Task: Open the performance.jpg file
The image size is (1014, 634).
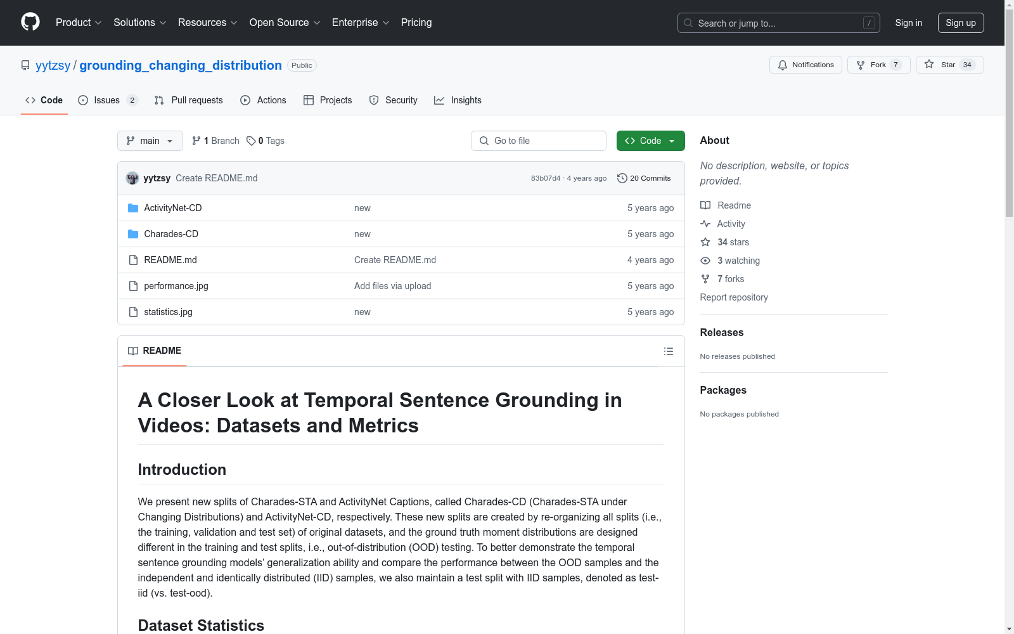Action: click(x=176, y=286)
